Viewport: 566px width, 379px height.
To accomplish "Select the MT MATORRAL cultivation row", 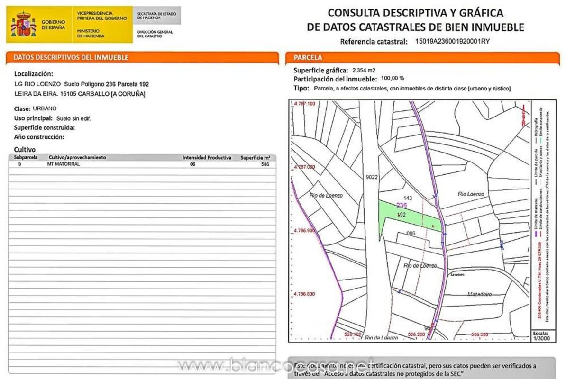I will 142,164.
